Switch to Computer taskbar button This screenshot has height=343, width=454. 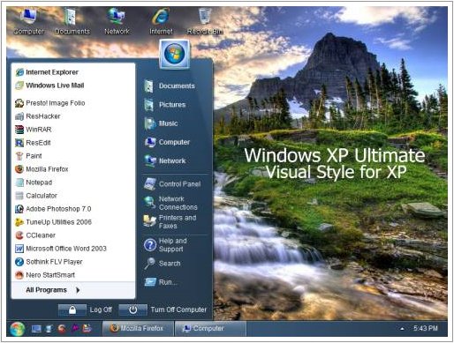tap(210, 328)
